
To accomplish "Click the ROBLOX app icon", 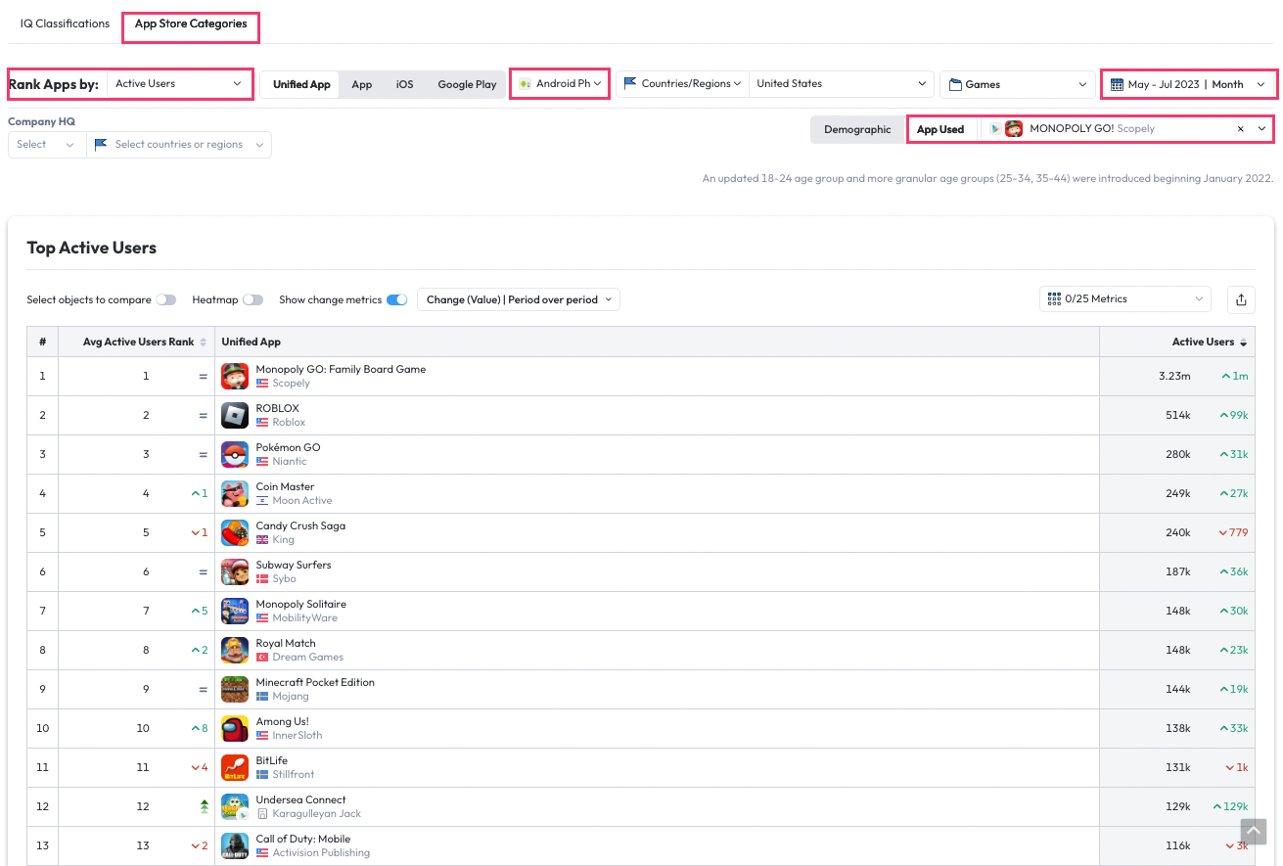I will [235, 415].
